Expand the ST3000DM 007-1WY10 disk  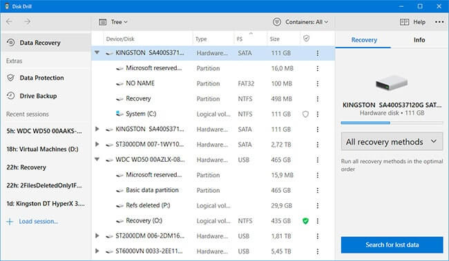pos(97,144)
